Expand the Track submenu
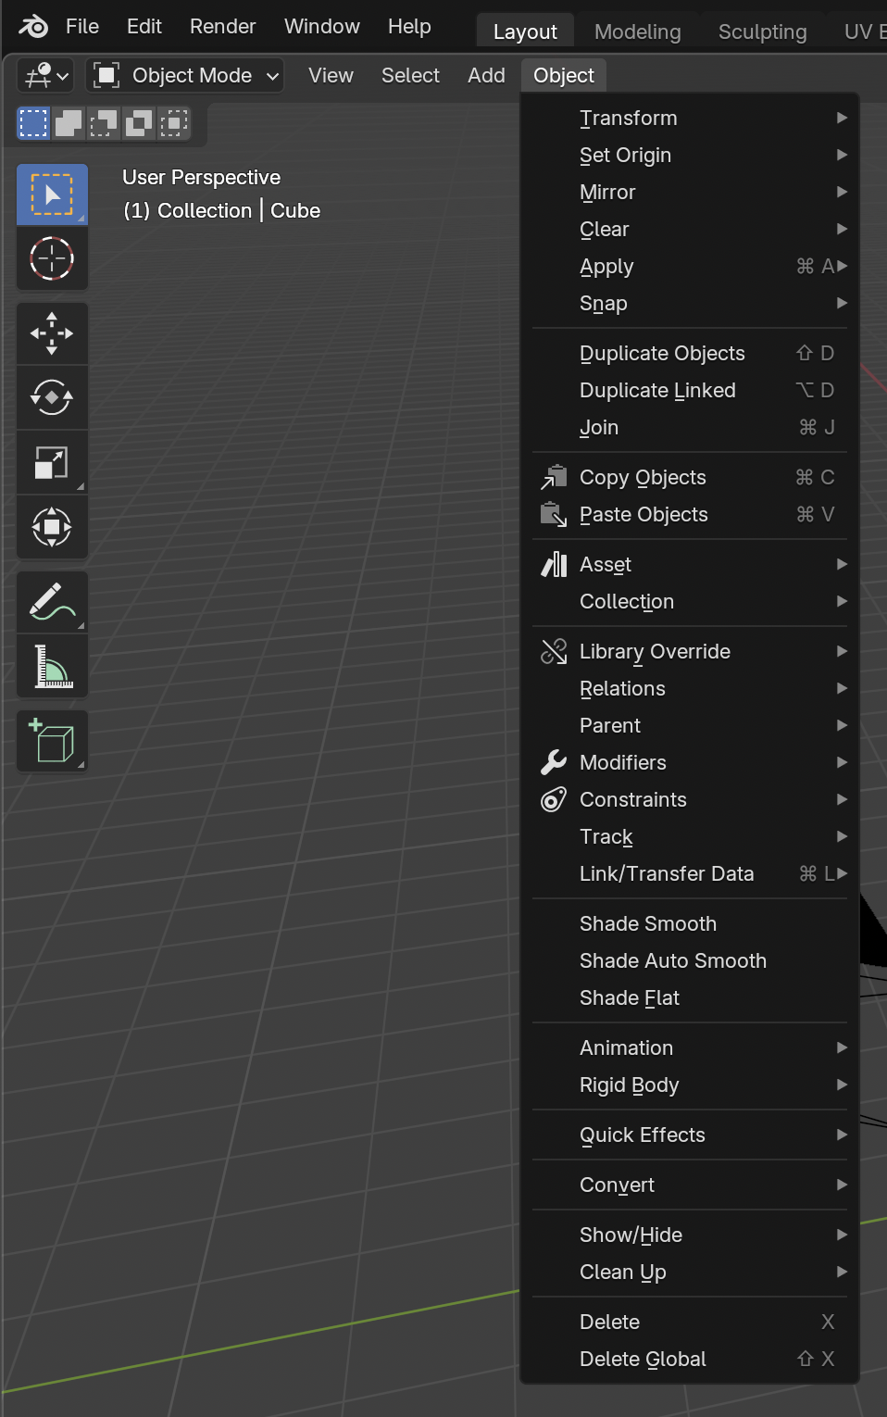Viewport: 887px width, 1417px height. pyautogui.click(x=690, y=836)
